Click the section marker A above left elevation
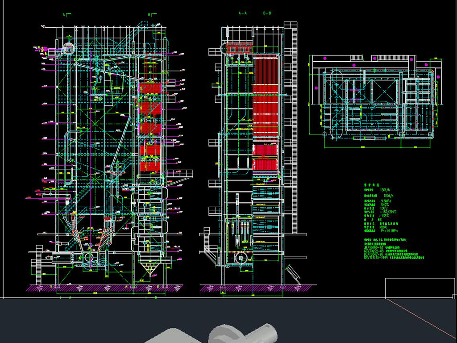Screen dimensions: 457x343 (64, 15)
